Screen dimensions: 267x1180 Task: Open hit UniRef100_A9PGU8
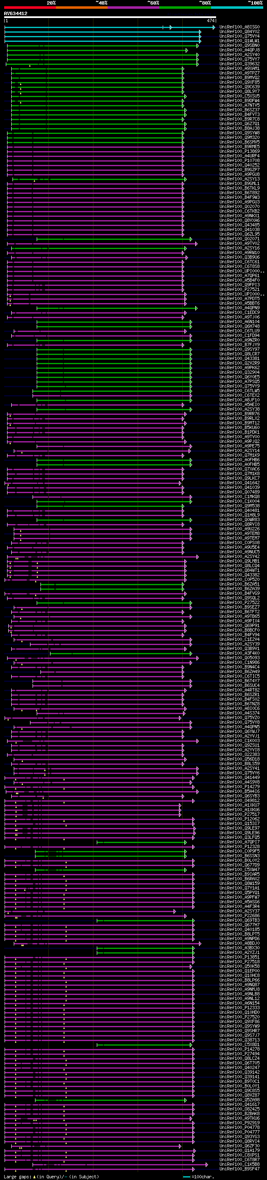coord(239,175)
